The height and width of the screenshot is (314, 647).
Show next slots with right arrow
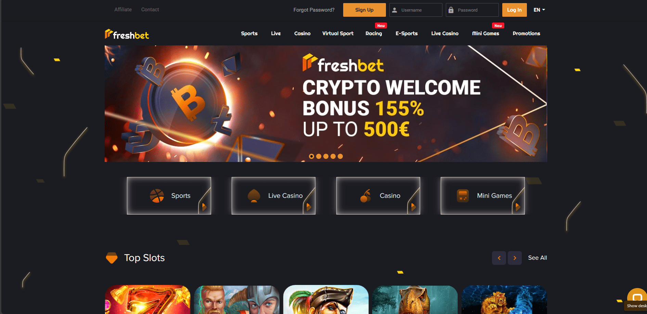click(515, 258)
